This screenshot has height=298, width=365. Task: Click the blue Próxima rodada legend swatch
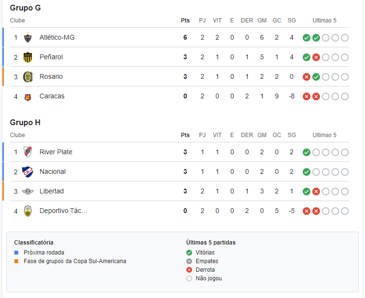16,253
